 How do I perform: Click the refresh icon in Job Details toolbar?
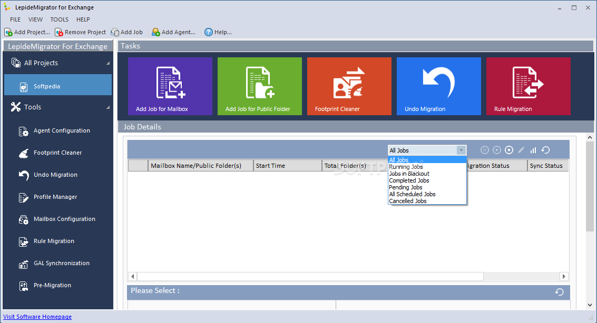click(x=545, y=150)
